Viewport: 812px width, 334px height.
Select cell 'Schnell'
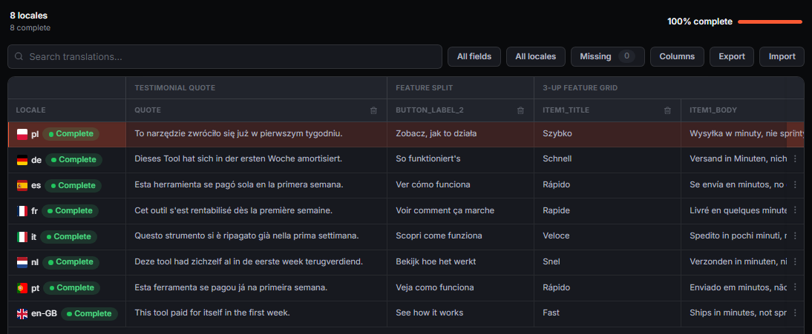(607, 160)
